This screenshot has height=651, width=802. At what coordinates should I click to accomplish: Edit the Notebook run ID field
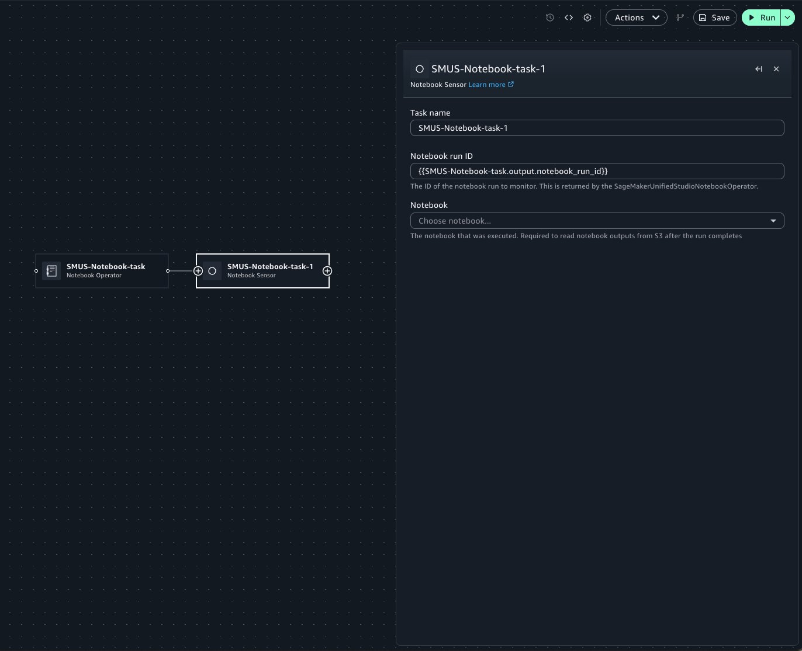597,171
